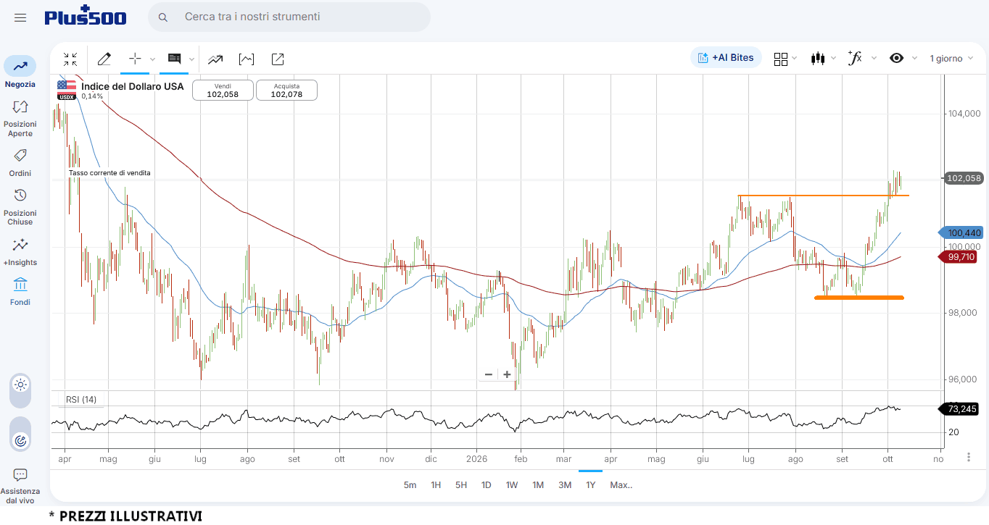Click the search instruments field

289,17
